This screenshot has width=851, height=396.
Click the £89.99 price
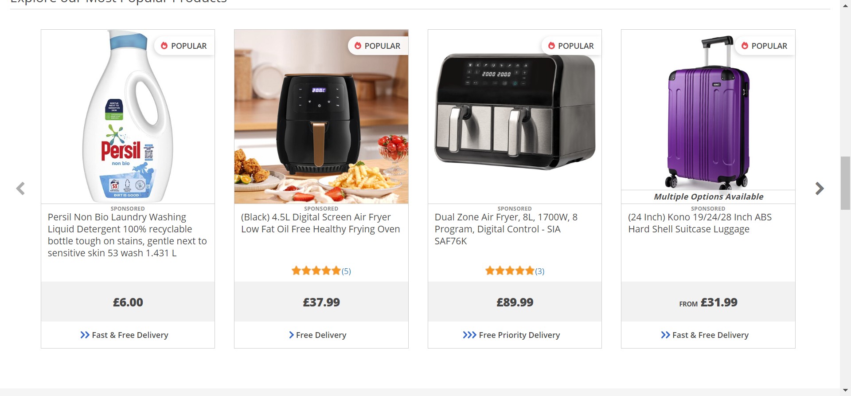tap(515, 302)
